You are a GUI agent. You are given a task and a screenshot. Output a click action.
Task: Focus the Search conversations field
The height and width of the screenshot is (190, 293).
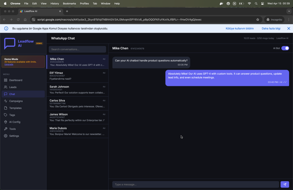pyautogui.click(x=77, y=49)
